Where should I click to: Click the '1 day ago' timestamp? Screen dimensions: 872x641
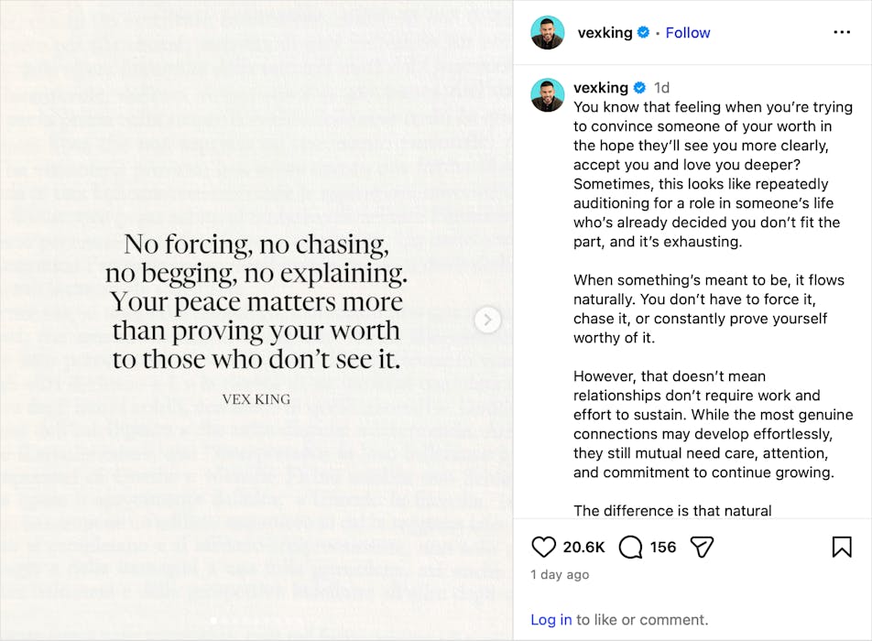[560, 575]
